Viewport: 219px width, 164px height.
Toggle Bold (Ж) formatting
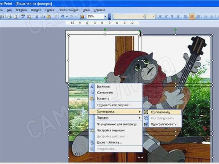pyautogui.click(x=160, y=17)
